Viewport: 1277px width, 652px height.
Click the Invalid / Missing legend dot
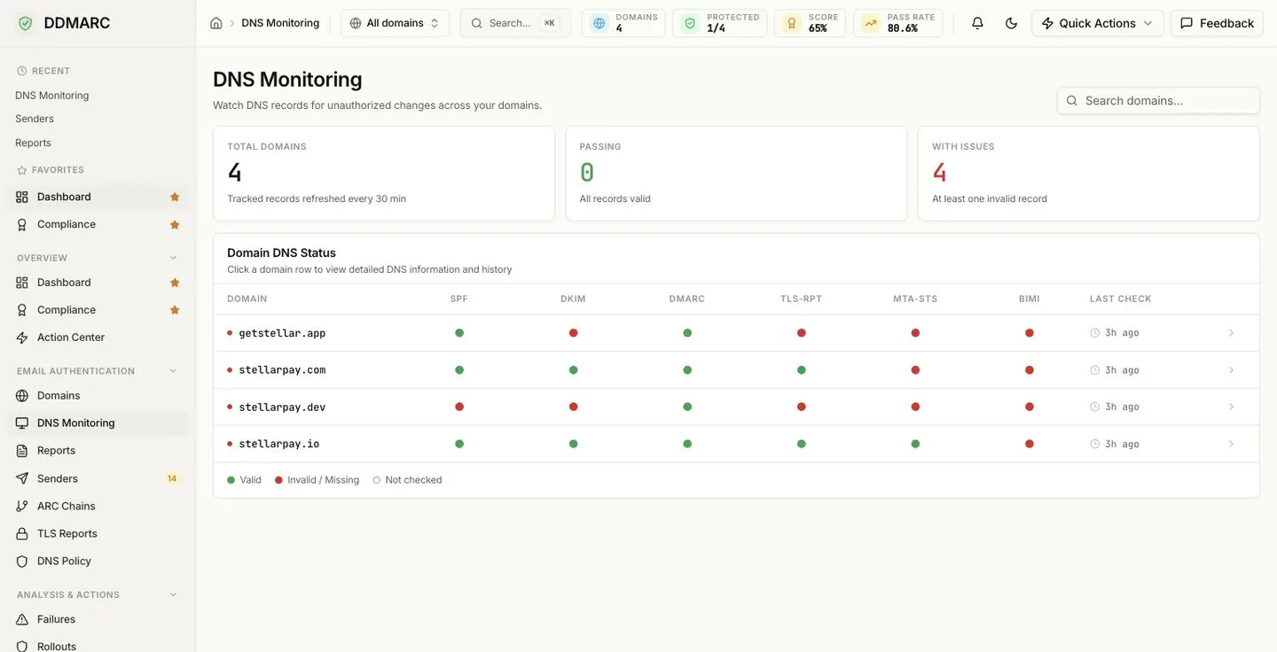[x=278, y=480]
